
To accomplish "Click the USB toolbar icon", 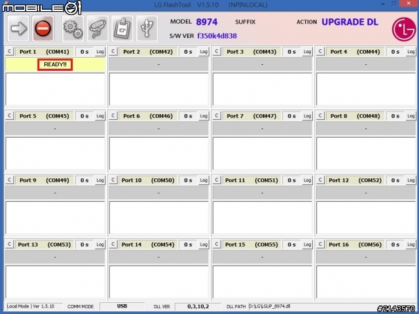I will coord(147,28).
